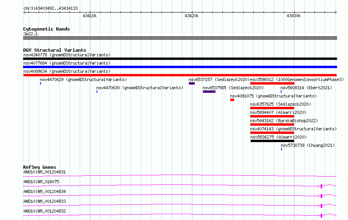
Task: Click the chr3:43403492..43434133 coordinate label
Action: [50, 9]
